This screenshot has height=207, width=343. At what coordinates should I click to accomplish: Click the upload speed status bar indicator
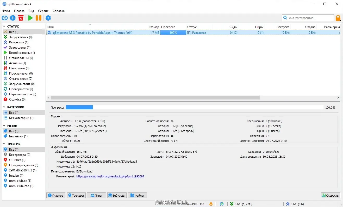pos(295,204)
